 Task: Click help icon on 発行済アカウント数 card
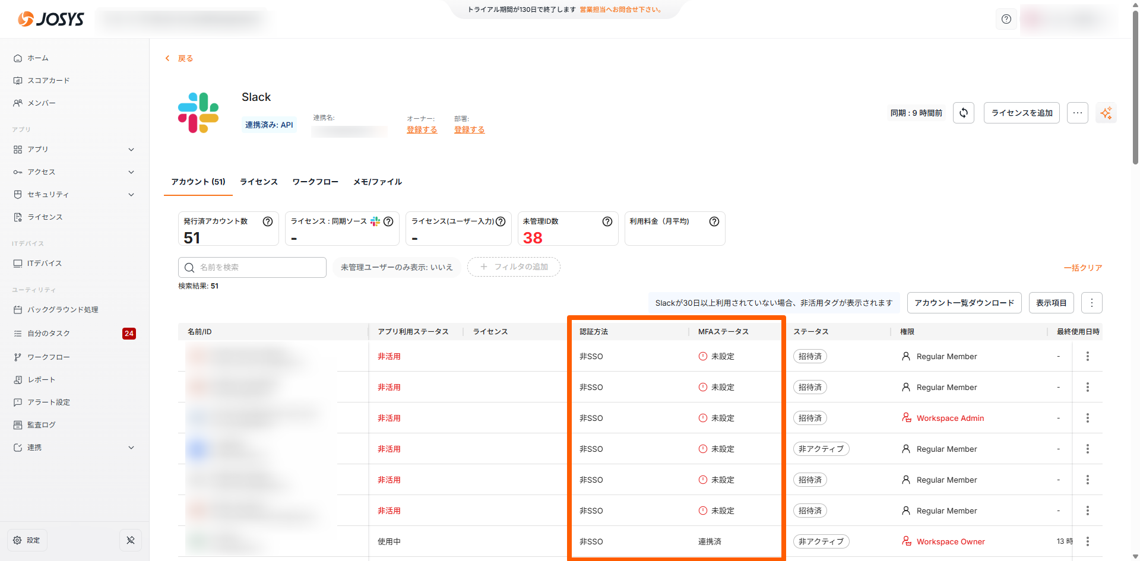pos(268,221)
